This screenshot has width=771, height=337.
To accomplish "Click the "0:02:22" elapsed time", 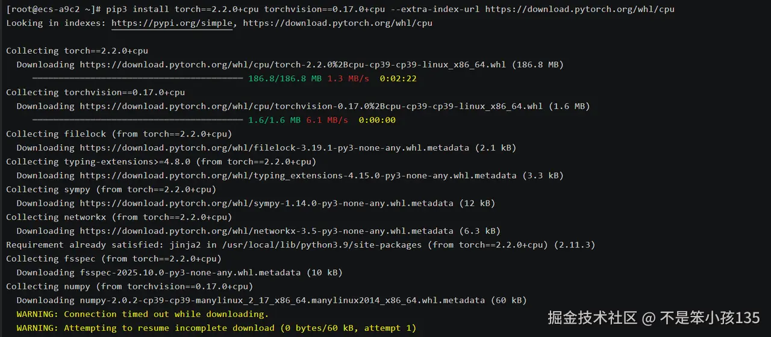I will pyautogui.click(x=398, y=78).
